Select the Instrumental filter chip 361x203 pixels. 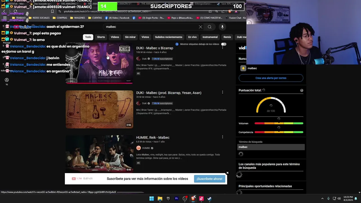pos(210,37)
